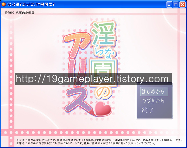Select はじめから to start a new game

pos(154,92)
